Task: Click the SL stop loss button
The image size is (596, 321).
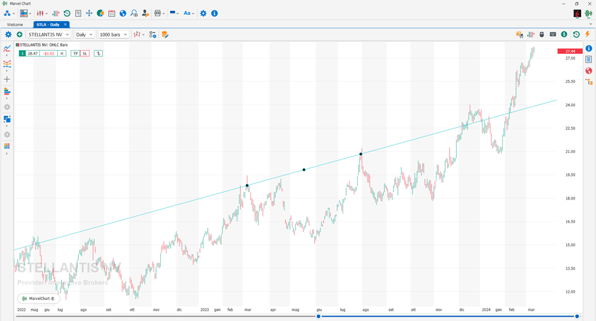Action: click(x=85, y=53)
